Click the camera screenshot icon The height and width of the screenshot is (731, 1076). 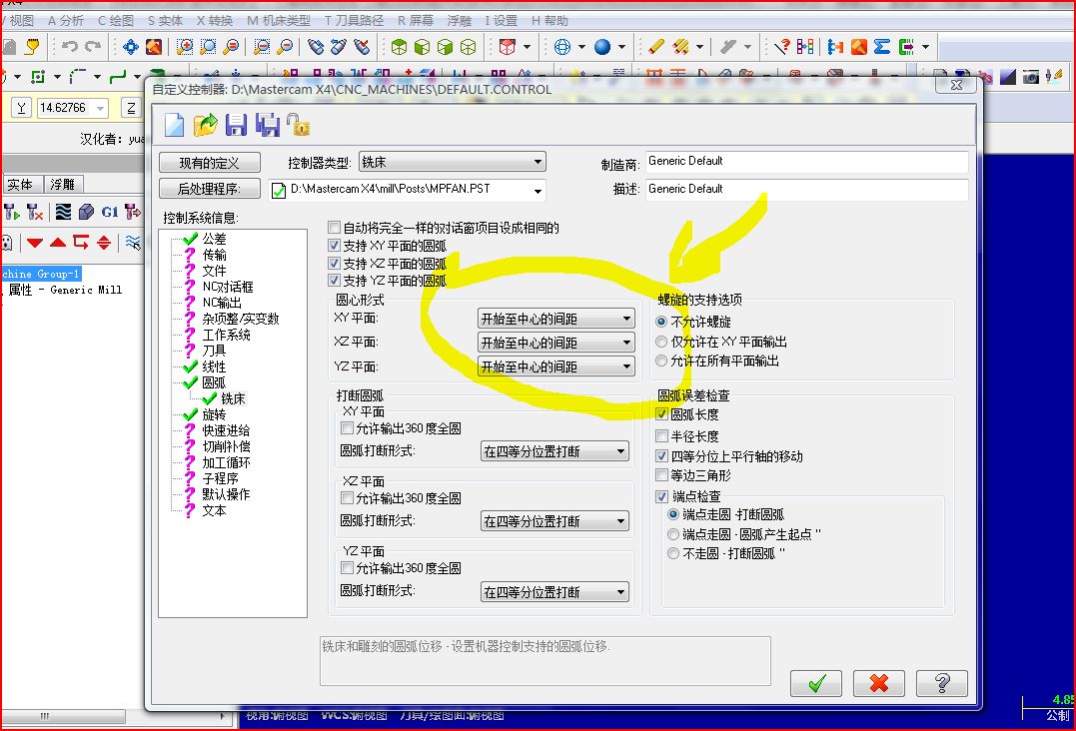1031,76
